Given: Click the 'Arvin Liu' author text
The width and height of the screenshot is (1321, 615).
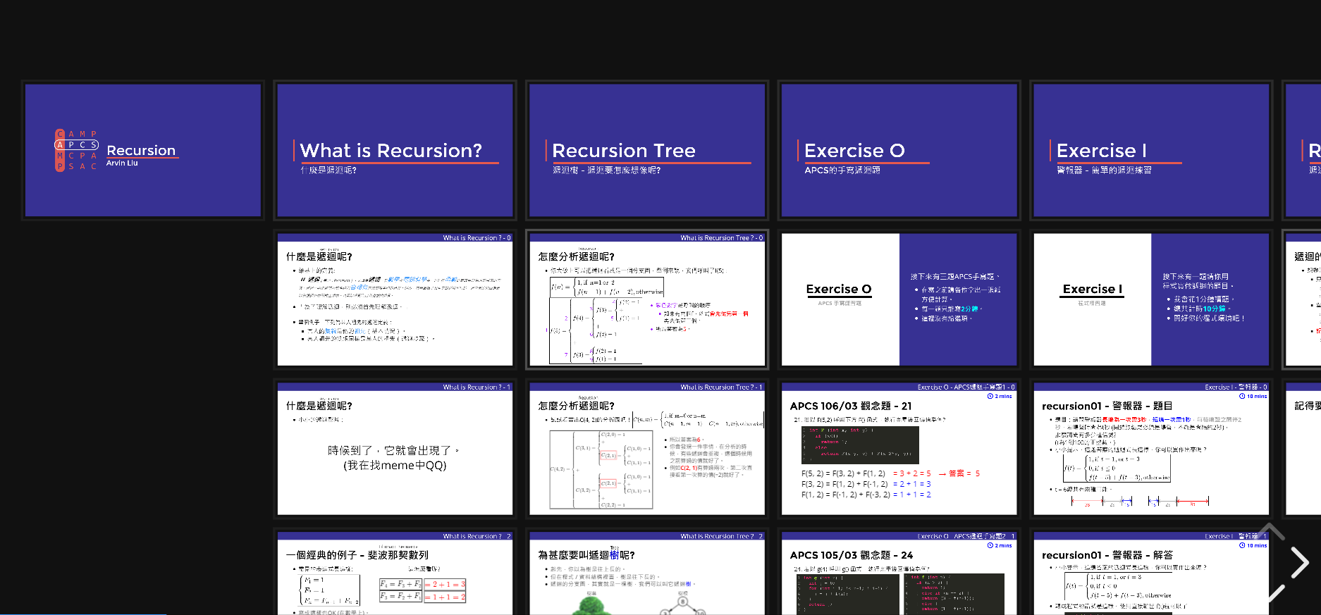Looking at the screenshot, I should pos(122,163).
